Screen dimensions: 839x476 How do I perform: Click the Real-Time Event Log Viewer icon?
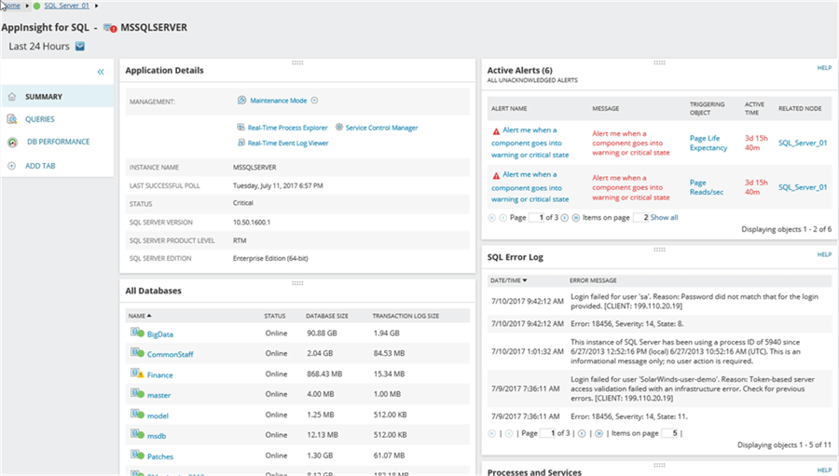point(241,143)
